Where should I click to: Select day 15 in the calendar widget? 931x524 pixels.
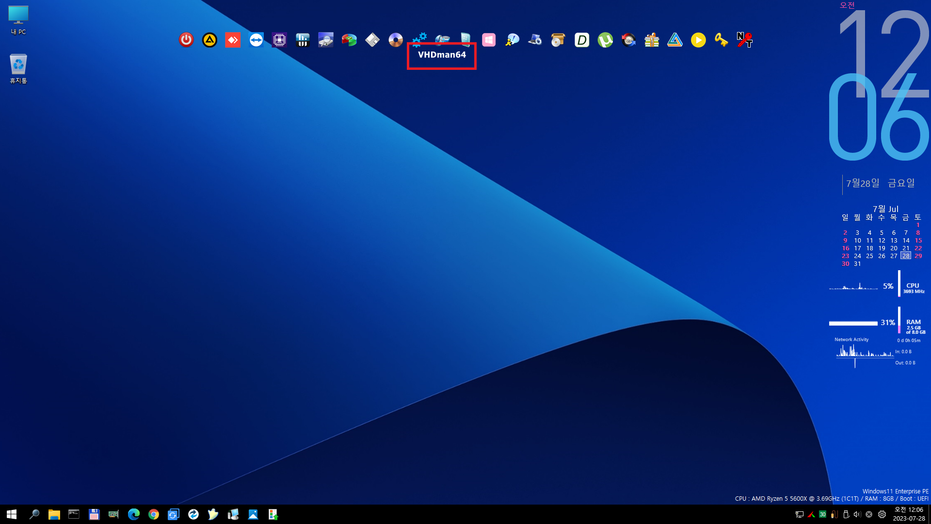click(918, 240)
